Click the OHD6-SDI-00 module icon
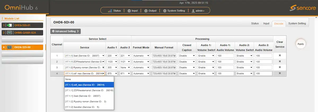Image resolution: width=318 pixels, height=112 pixels. click(10, 47)
